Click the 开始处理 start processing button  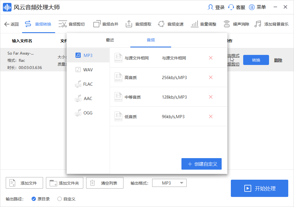click(259, 188)
